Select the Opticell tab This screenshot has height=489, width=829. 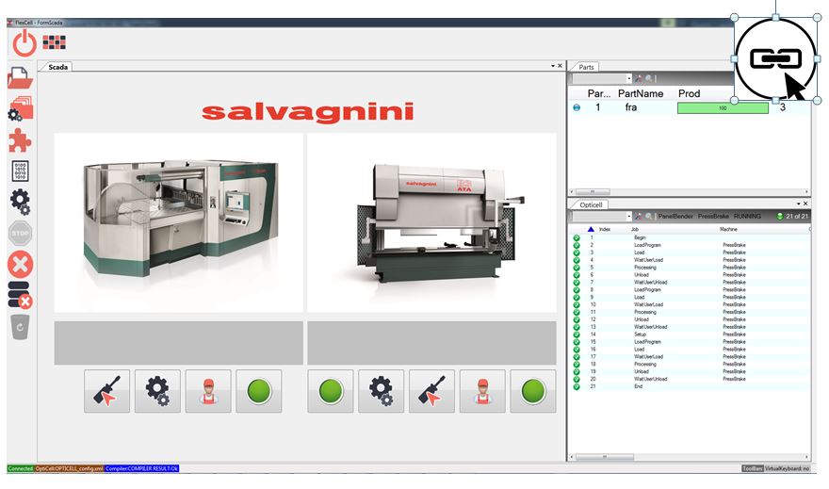tap(591, 204)
